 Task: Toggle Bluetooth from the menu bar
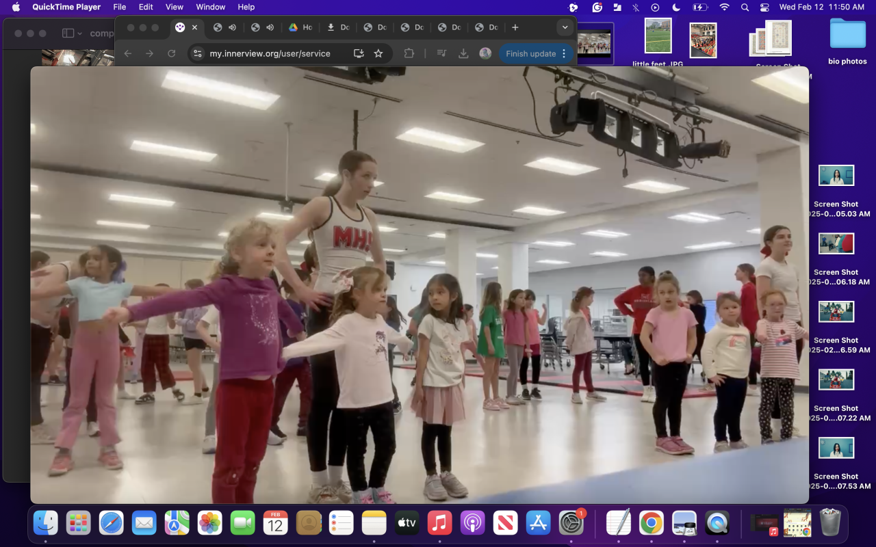coord(636,7)
